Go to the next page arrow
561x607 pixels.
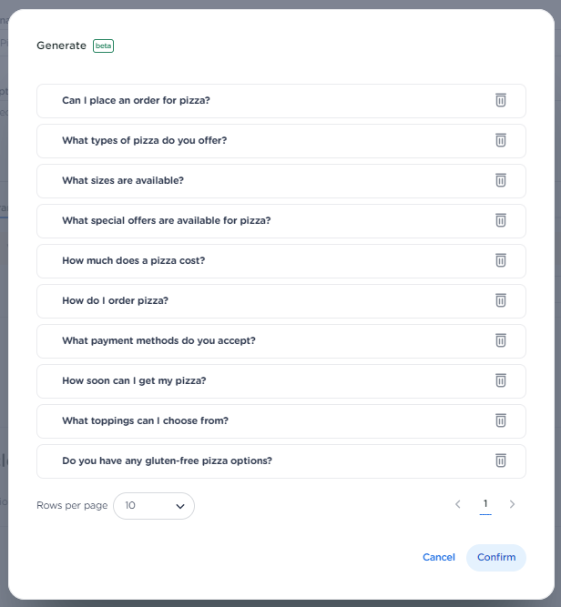point(512,504)
